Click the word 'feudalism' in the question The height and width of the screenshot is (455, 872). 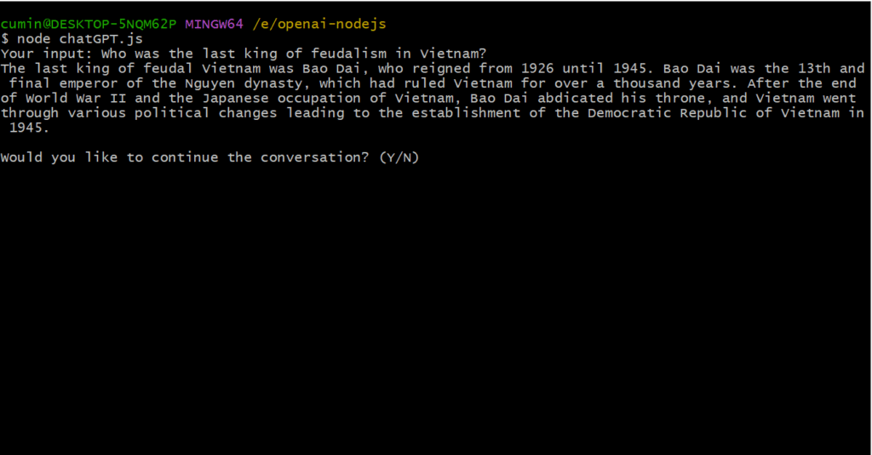pyautogui.click(x=348, y=54)
